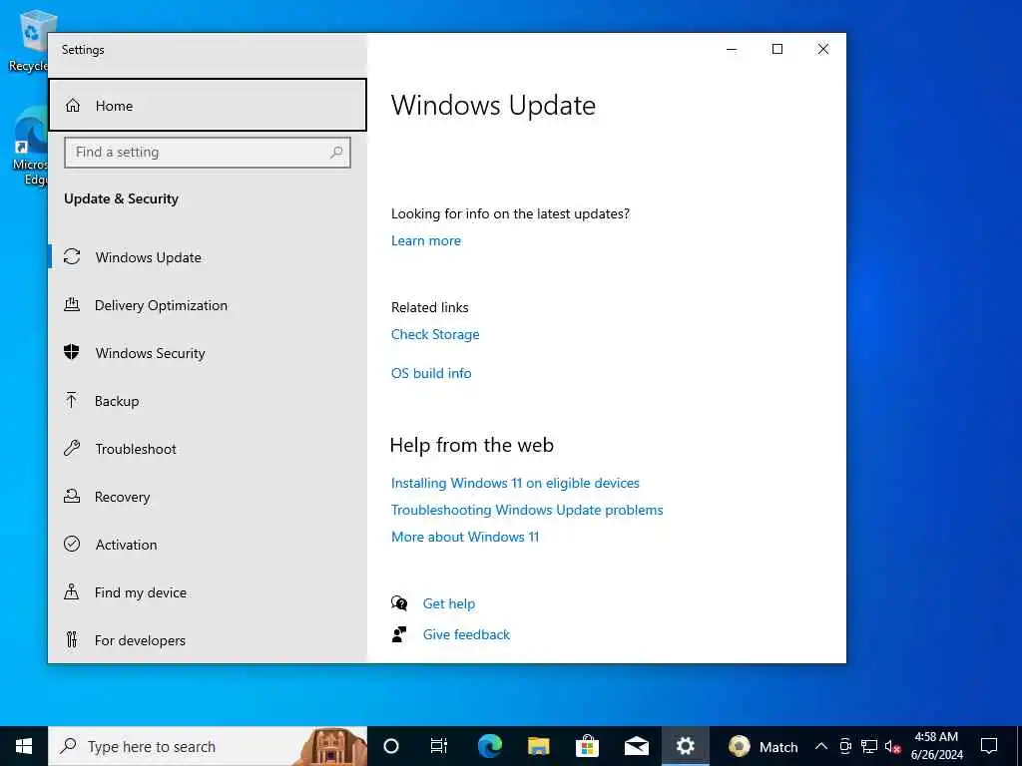The image size is (1022, 766).
Task: Click the Meet Now tray icon
Action: 845,746
